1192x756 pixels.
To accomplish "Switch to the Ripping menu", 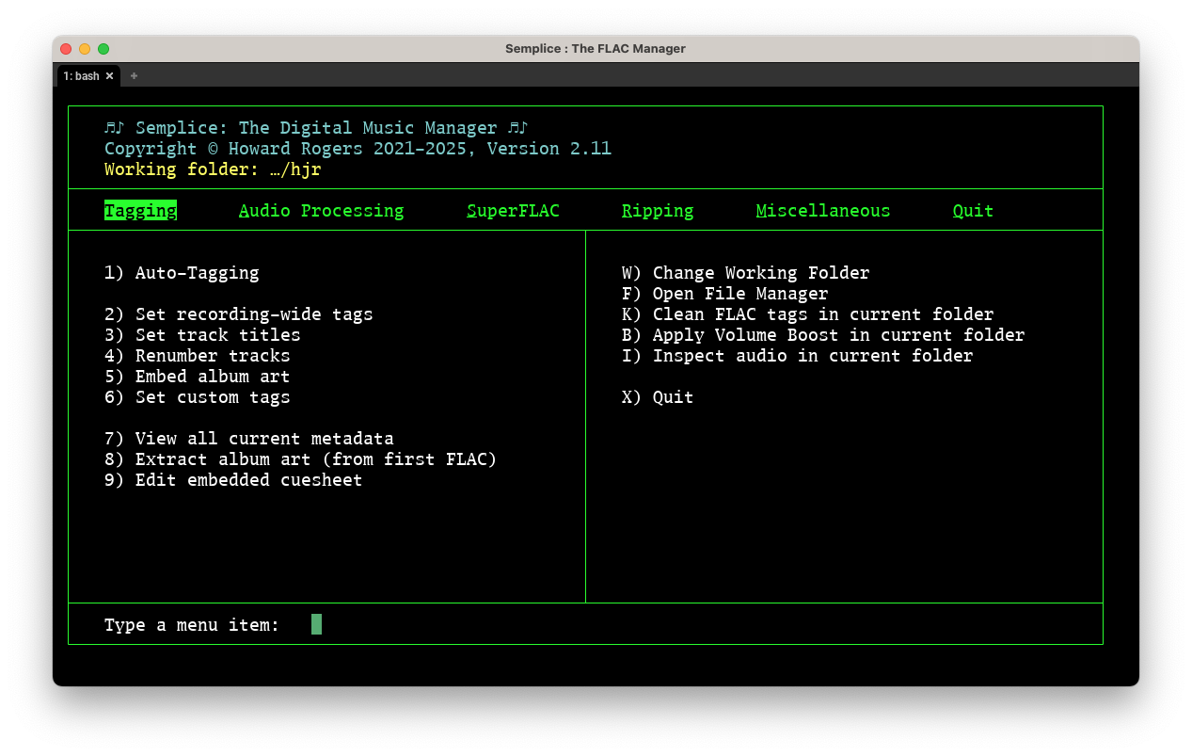I will click(657, 210).
